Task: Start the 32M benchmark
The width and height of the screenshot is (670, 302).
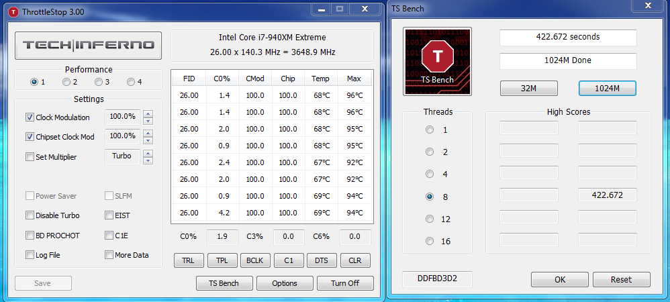Action: click(529, 89)
